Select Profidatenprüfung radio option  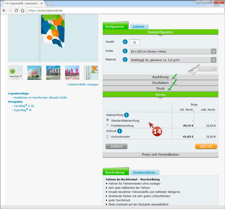tap(107, 125)
